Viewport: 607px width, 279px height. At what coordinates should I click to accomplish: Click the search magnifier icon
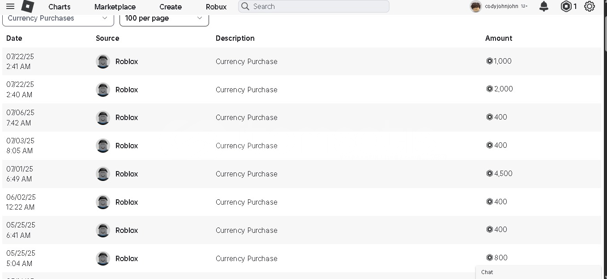coord(245,6)
